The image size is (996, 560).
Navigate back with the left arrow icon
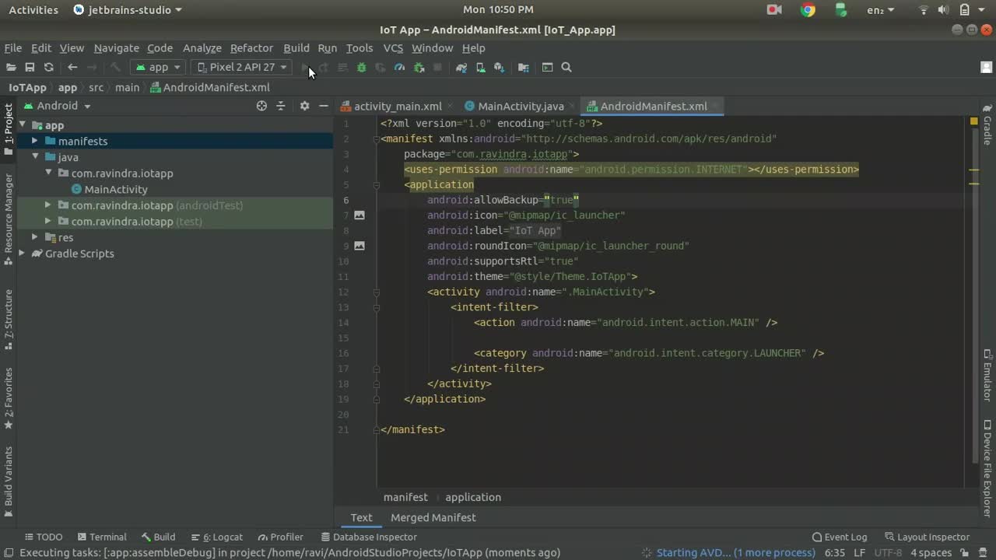pos(72,68)
